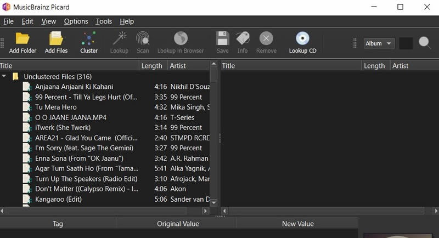This screenshot has width=439, height=238.
Task: Open the View menu
Action: (x=49, y=21)
